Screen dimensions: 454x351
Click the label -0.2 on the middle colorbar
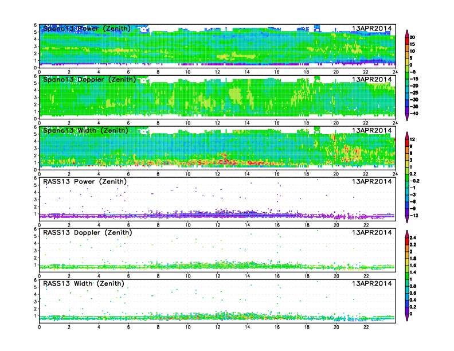click(414, 181)
